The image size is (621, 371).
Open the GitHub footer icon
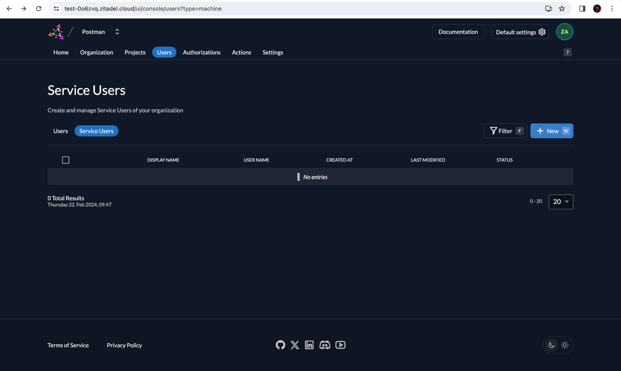click(x=280, y=345)
